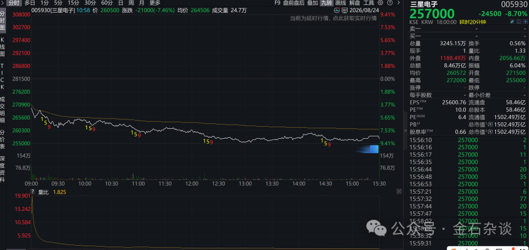Viewport: 529px width, 250px height.
Task: Open the 分价表 side tab
Action: [x=3, y=139]
